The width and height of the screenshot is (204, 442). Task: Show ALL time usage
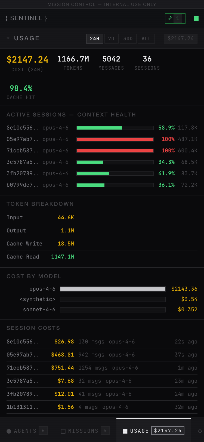click(146, 39)
